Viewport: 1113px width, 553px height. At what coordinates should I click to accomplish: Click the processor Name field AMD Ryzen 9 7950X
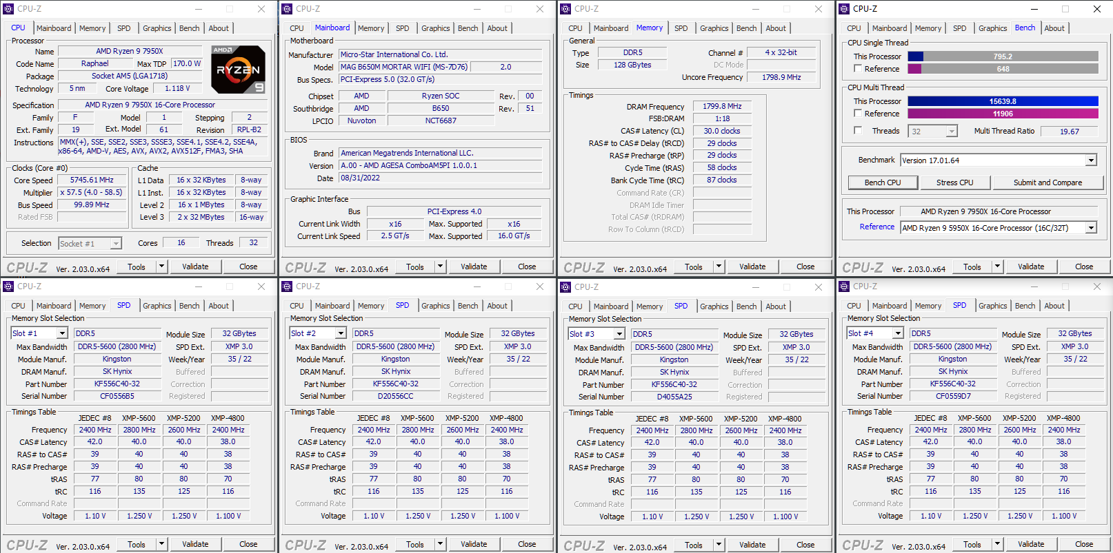(x=130, y=51)
